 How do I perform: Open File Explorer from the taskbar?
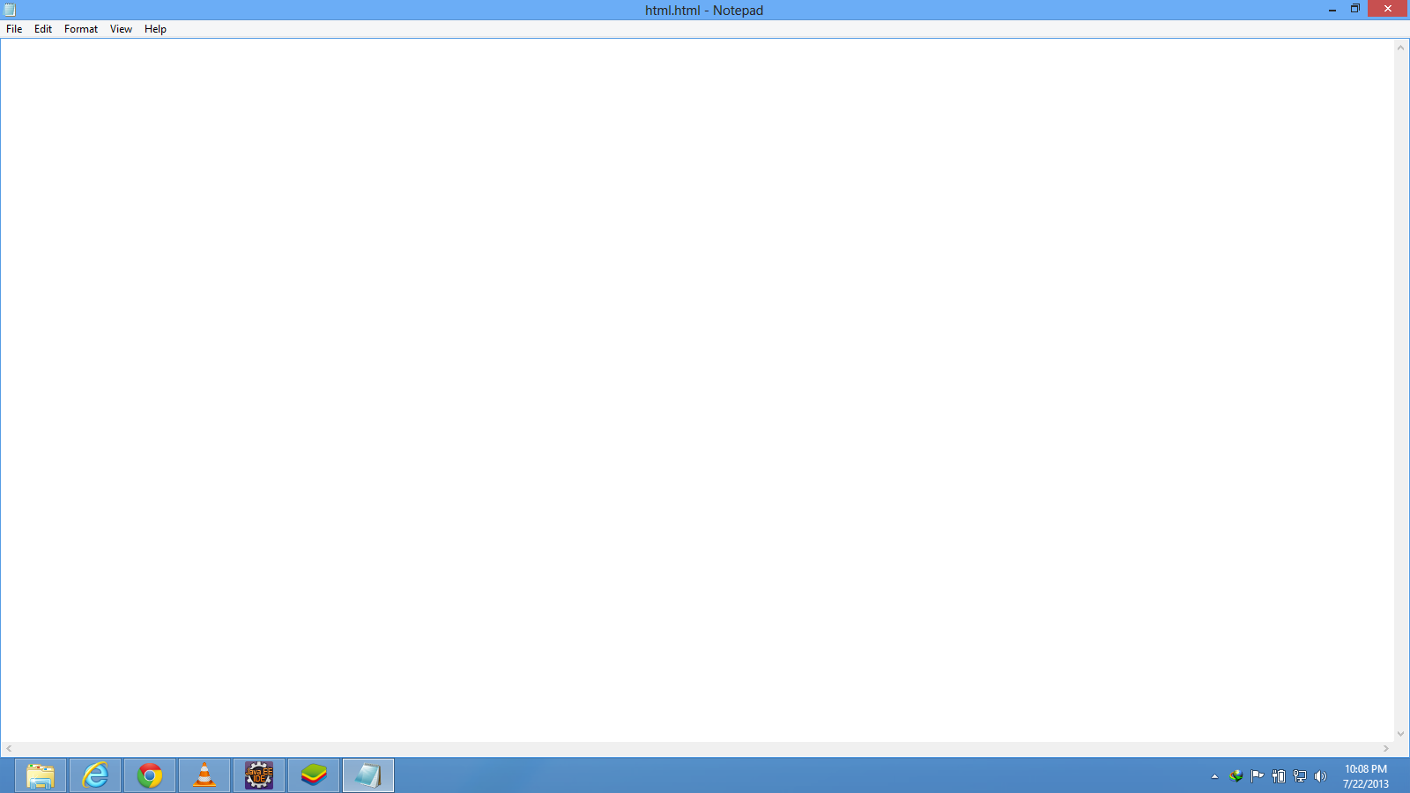[x=41, y=775]
